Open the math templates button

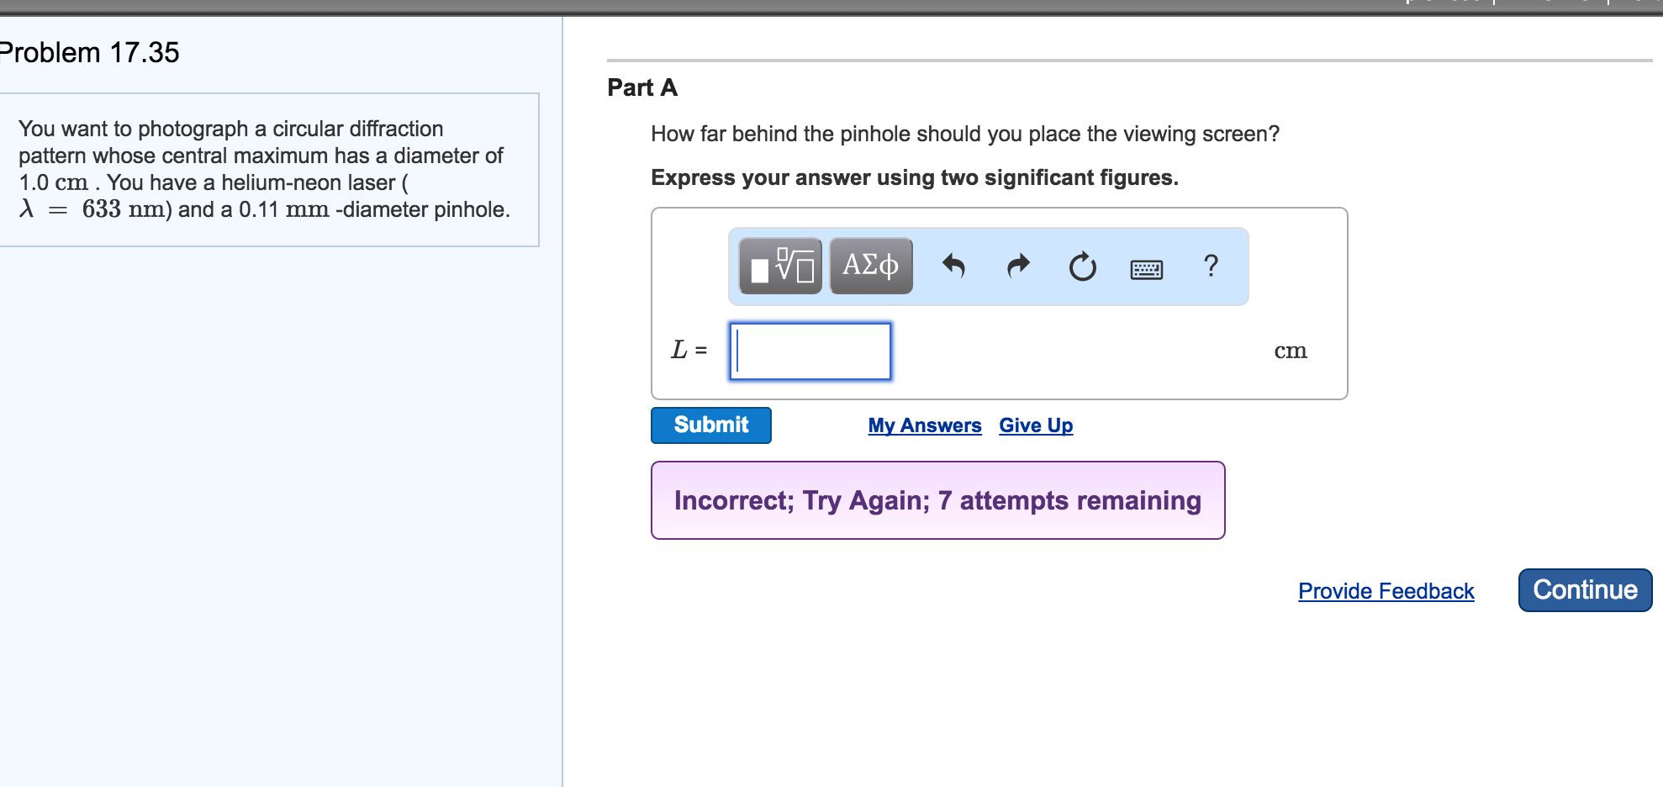pyautogui.click(x=780, y=266)
